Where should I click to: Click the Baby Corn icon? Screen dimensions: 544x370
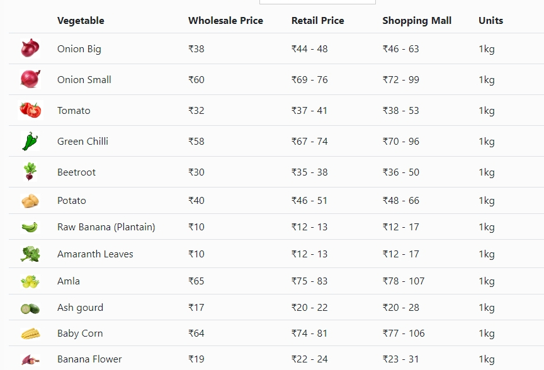(x=30, y=334)
